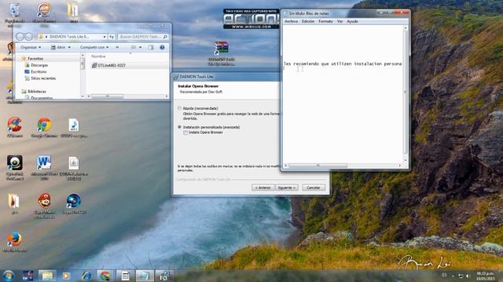Refresh the Explorer address bar

[112, 37]
